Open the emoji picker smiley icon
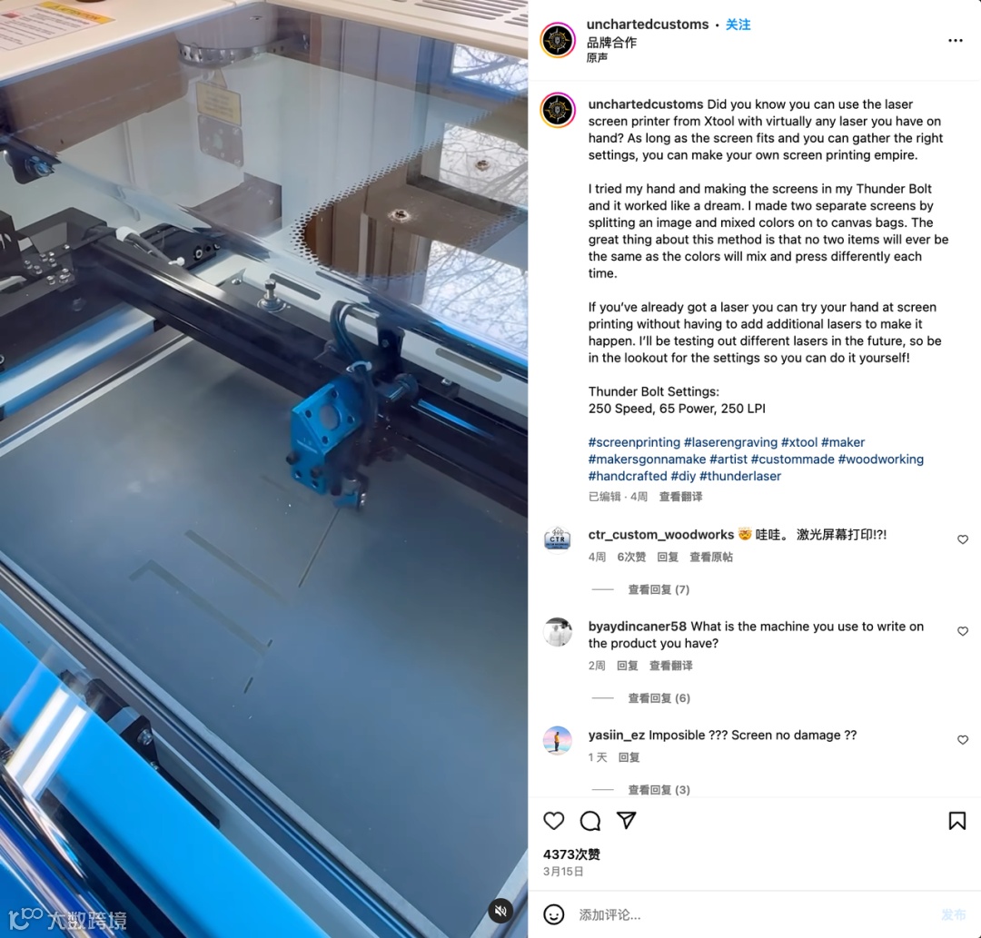The width and height of the screenshot is (981, 938). click(x=554, y=914)
